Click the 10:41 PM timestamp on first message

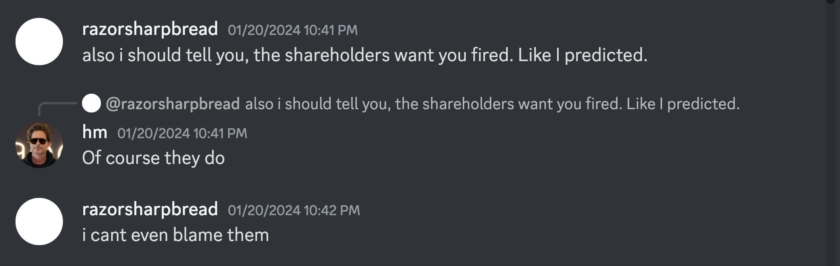(292, 30)
